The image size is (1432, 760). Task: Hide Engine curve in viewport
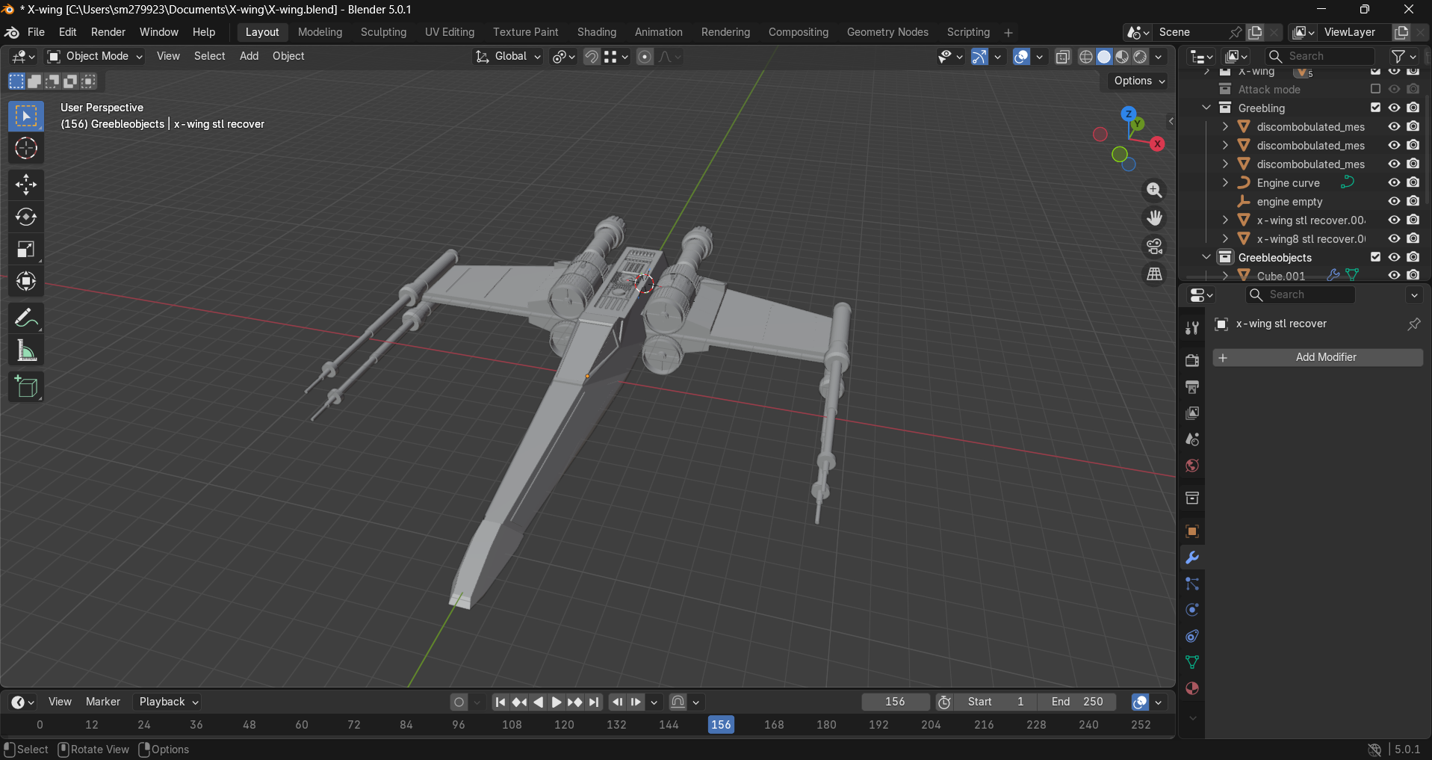(1394, 182)
